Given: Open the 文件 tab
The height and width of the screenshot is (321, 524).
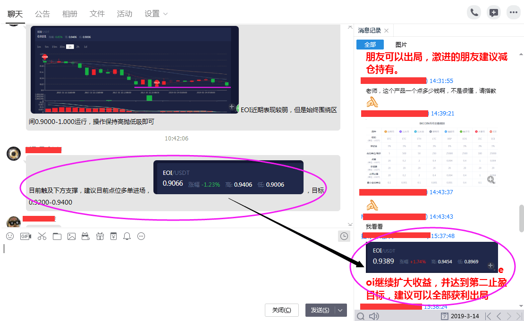Looking at the screenshot, I should pyautogui.click(x=97, y=14).
